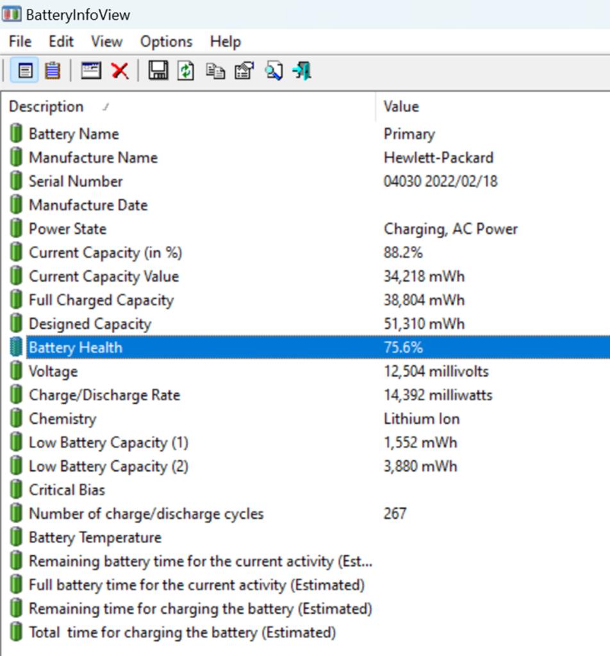Click the battery icon beside Battery Name
610x656 pixels.
(16, 133)
